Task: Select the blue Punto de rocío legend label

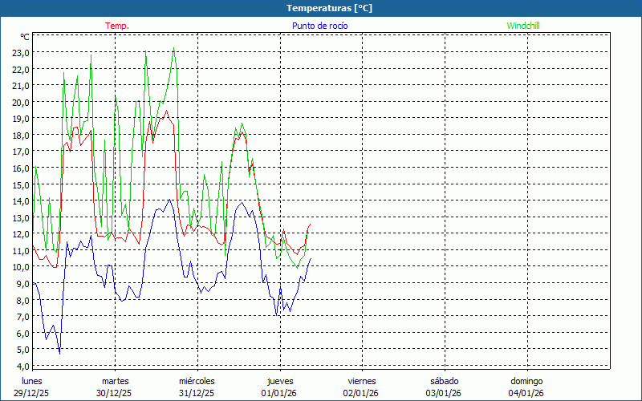Action: [x=319, y=26]
